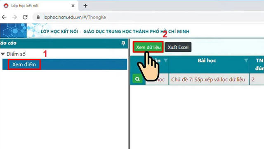
Task: Click the padlock site info icon
Action: tap(38, 17)
